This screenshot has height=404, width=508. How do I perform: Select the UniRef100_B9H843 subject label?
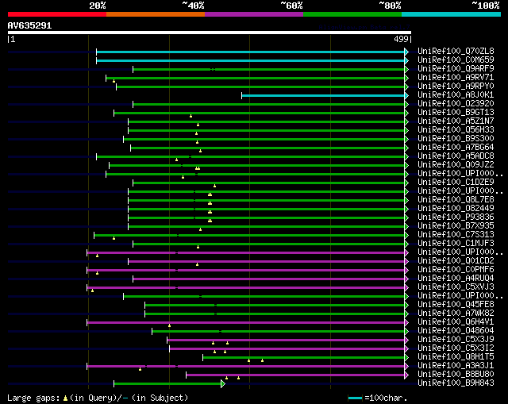[456, 383]
